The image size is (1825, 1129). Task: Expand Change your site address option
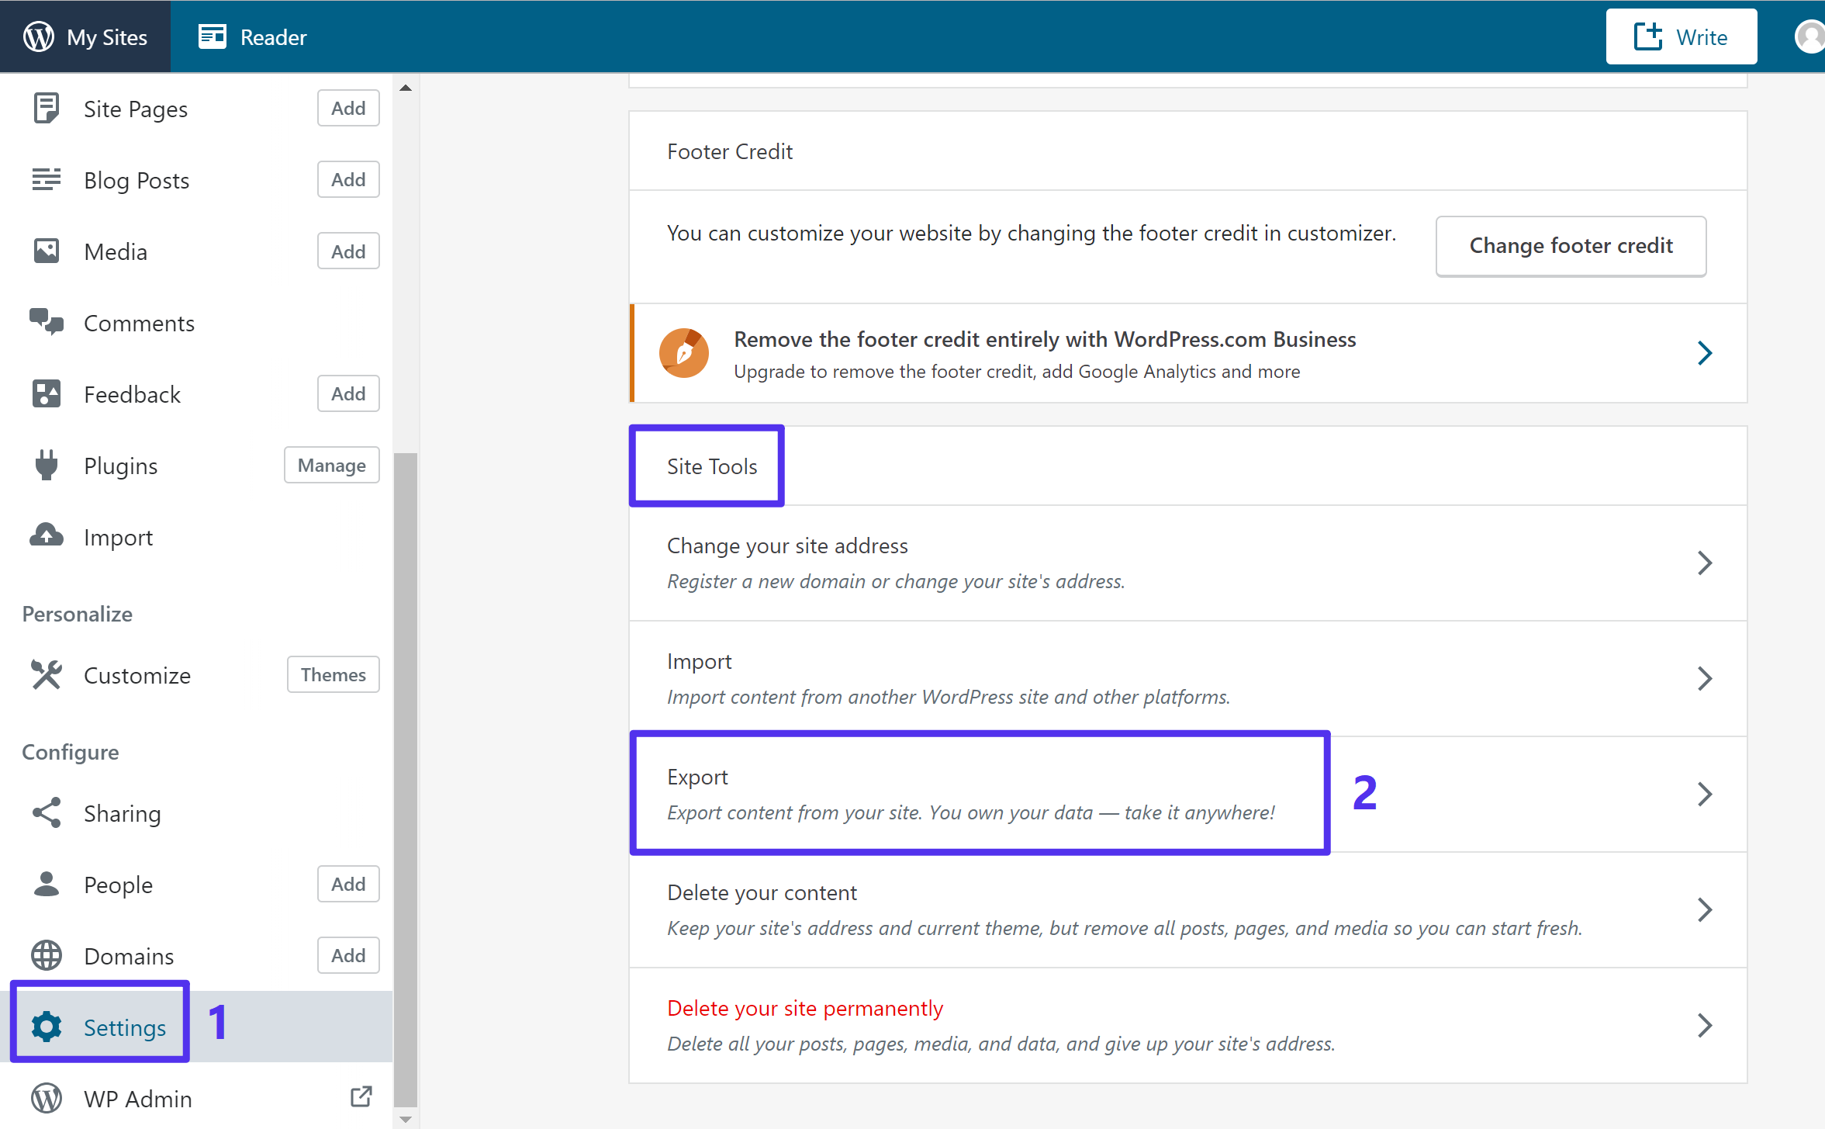pos(1706,560)
